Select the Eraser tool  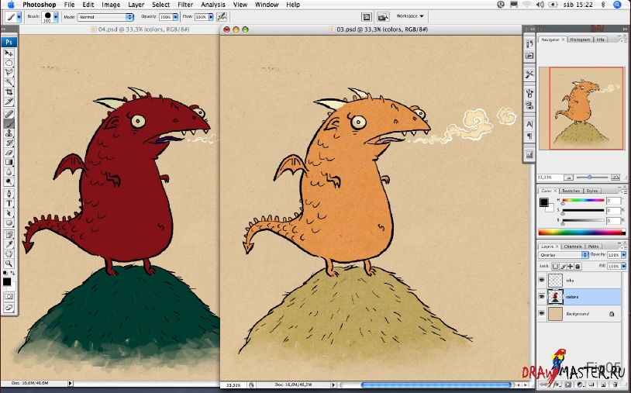pos(9,153)
